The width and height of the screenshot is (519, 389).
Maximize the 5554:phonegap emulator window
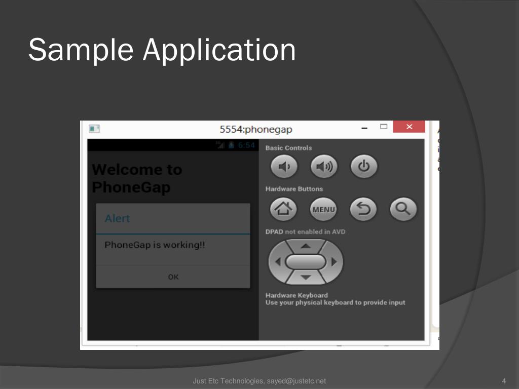(384, 126)
